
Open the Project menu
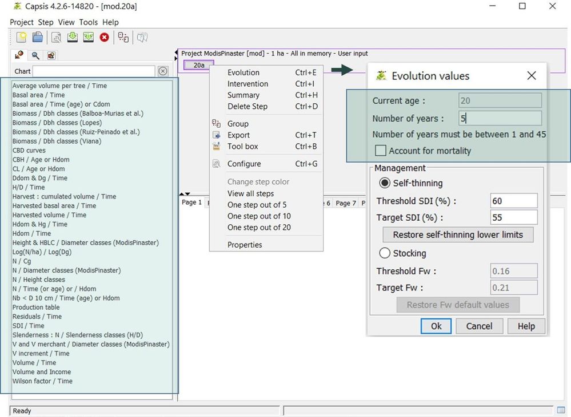point(21,22)
